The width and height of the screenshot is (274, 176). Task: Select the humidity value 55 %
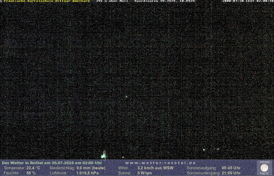31,173
